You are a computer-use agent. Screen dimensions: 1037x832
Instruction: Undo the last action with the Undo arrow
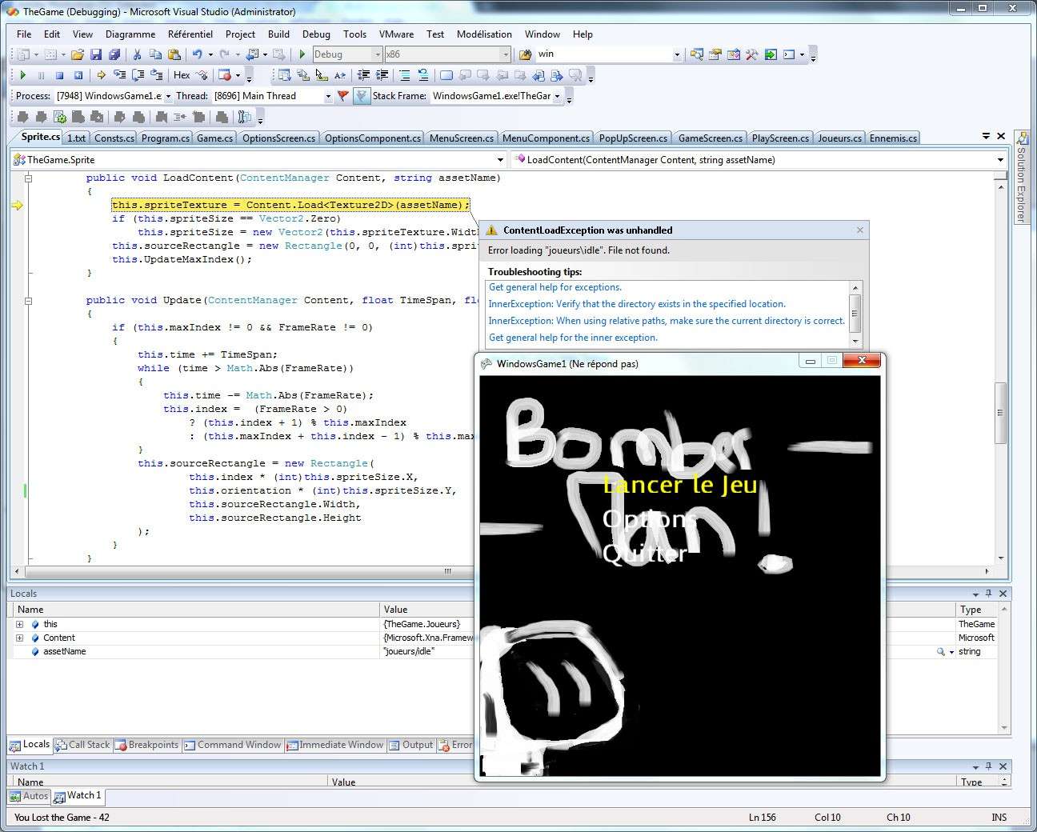click(x=197, y=54)
